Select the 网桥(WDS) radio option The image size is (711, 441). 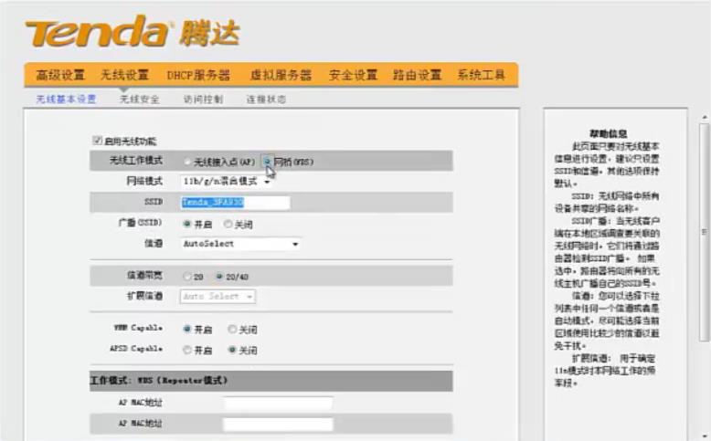[x=267, y=162]
